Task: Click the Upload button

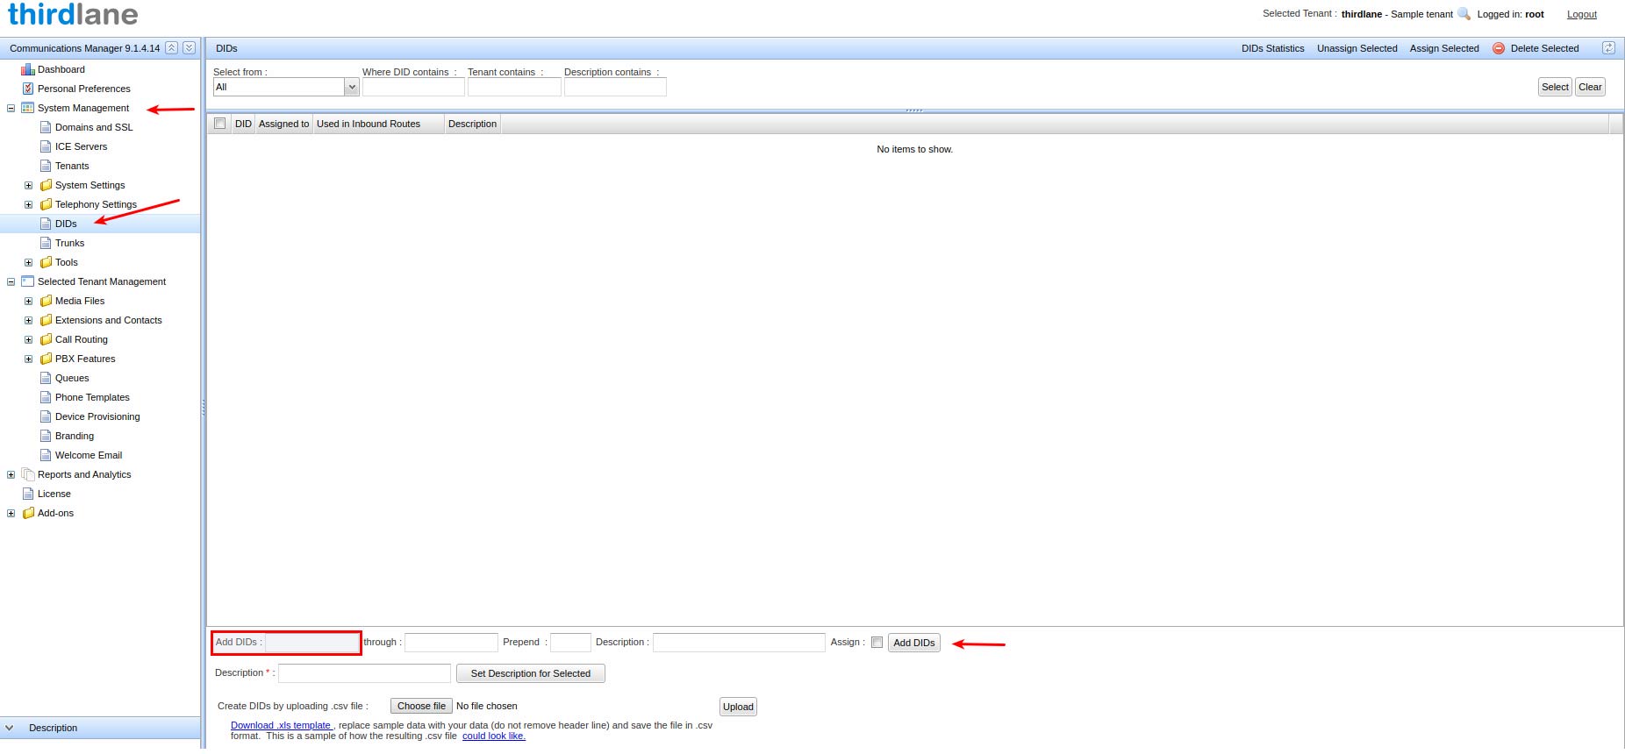Action: pyautogui.click(x=738, y=707)
